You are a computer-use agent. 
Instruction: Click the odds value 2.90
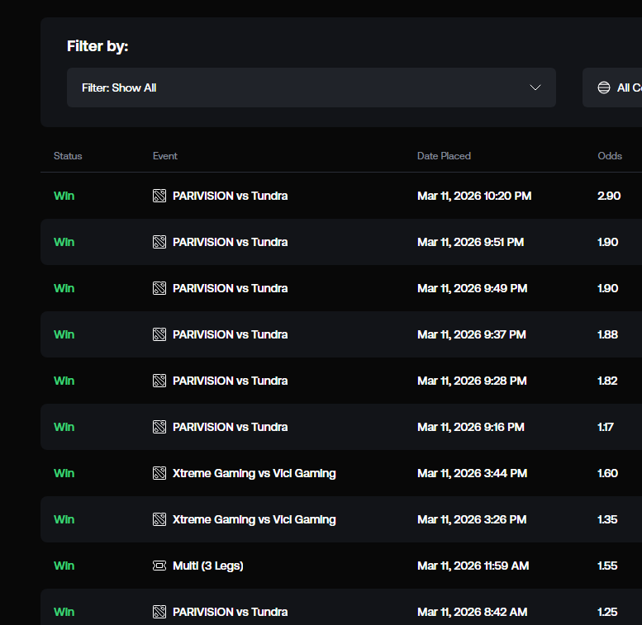pos(609,196)
